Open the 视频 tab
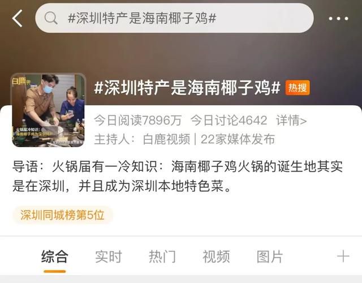This screenshot has height=283, width=362. click(x=216, y=256)
